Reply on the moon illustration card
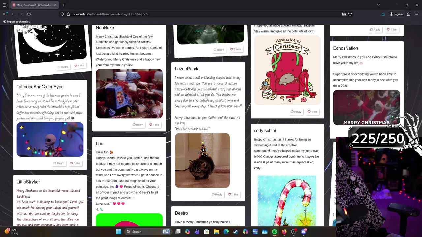Screen dimensions: 422x237 click(63, 67)
